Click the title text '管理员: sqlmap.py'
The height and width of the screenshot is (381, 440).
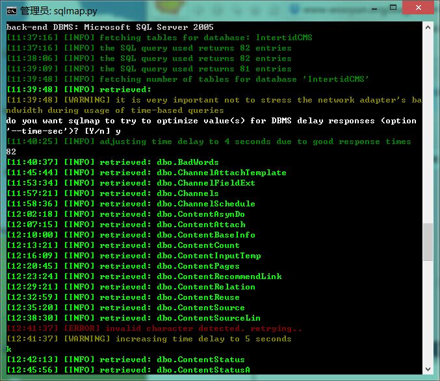[58, 11]
